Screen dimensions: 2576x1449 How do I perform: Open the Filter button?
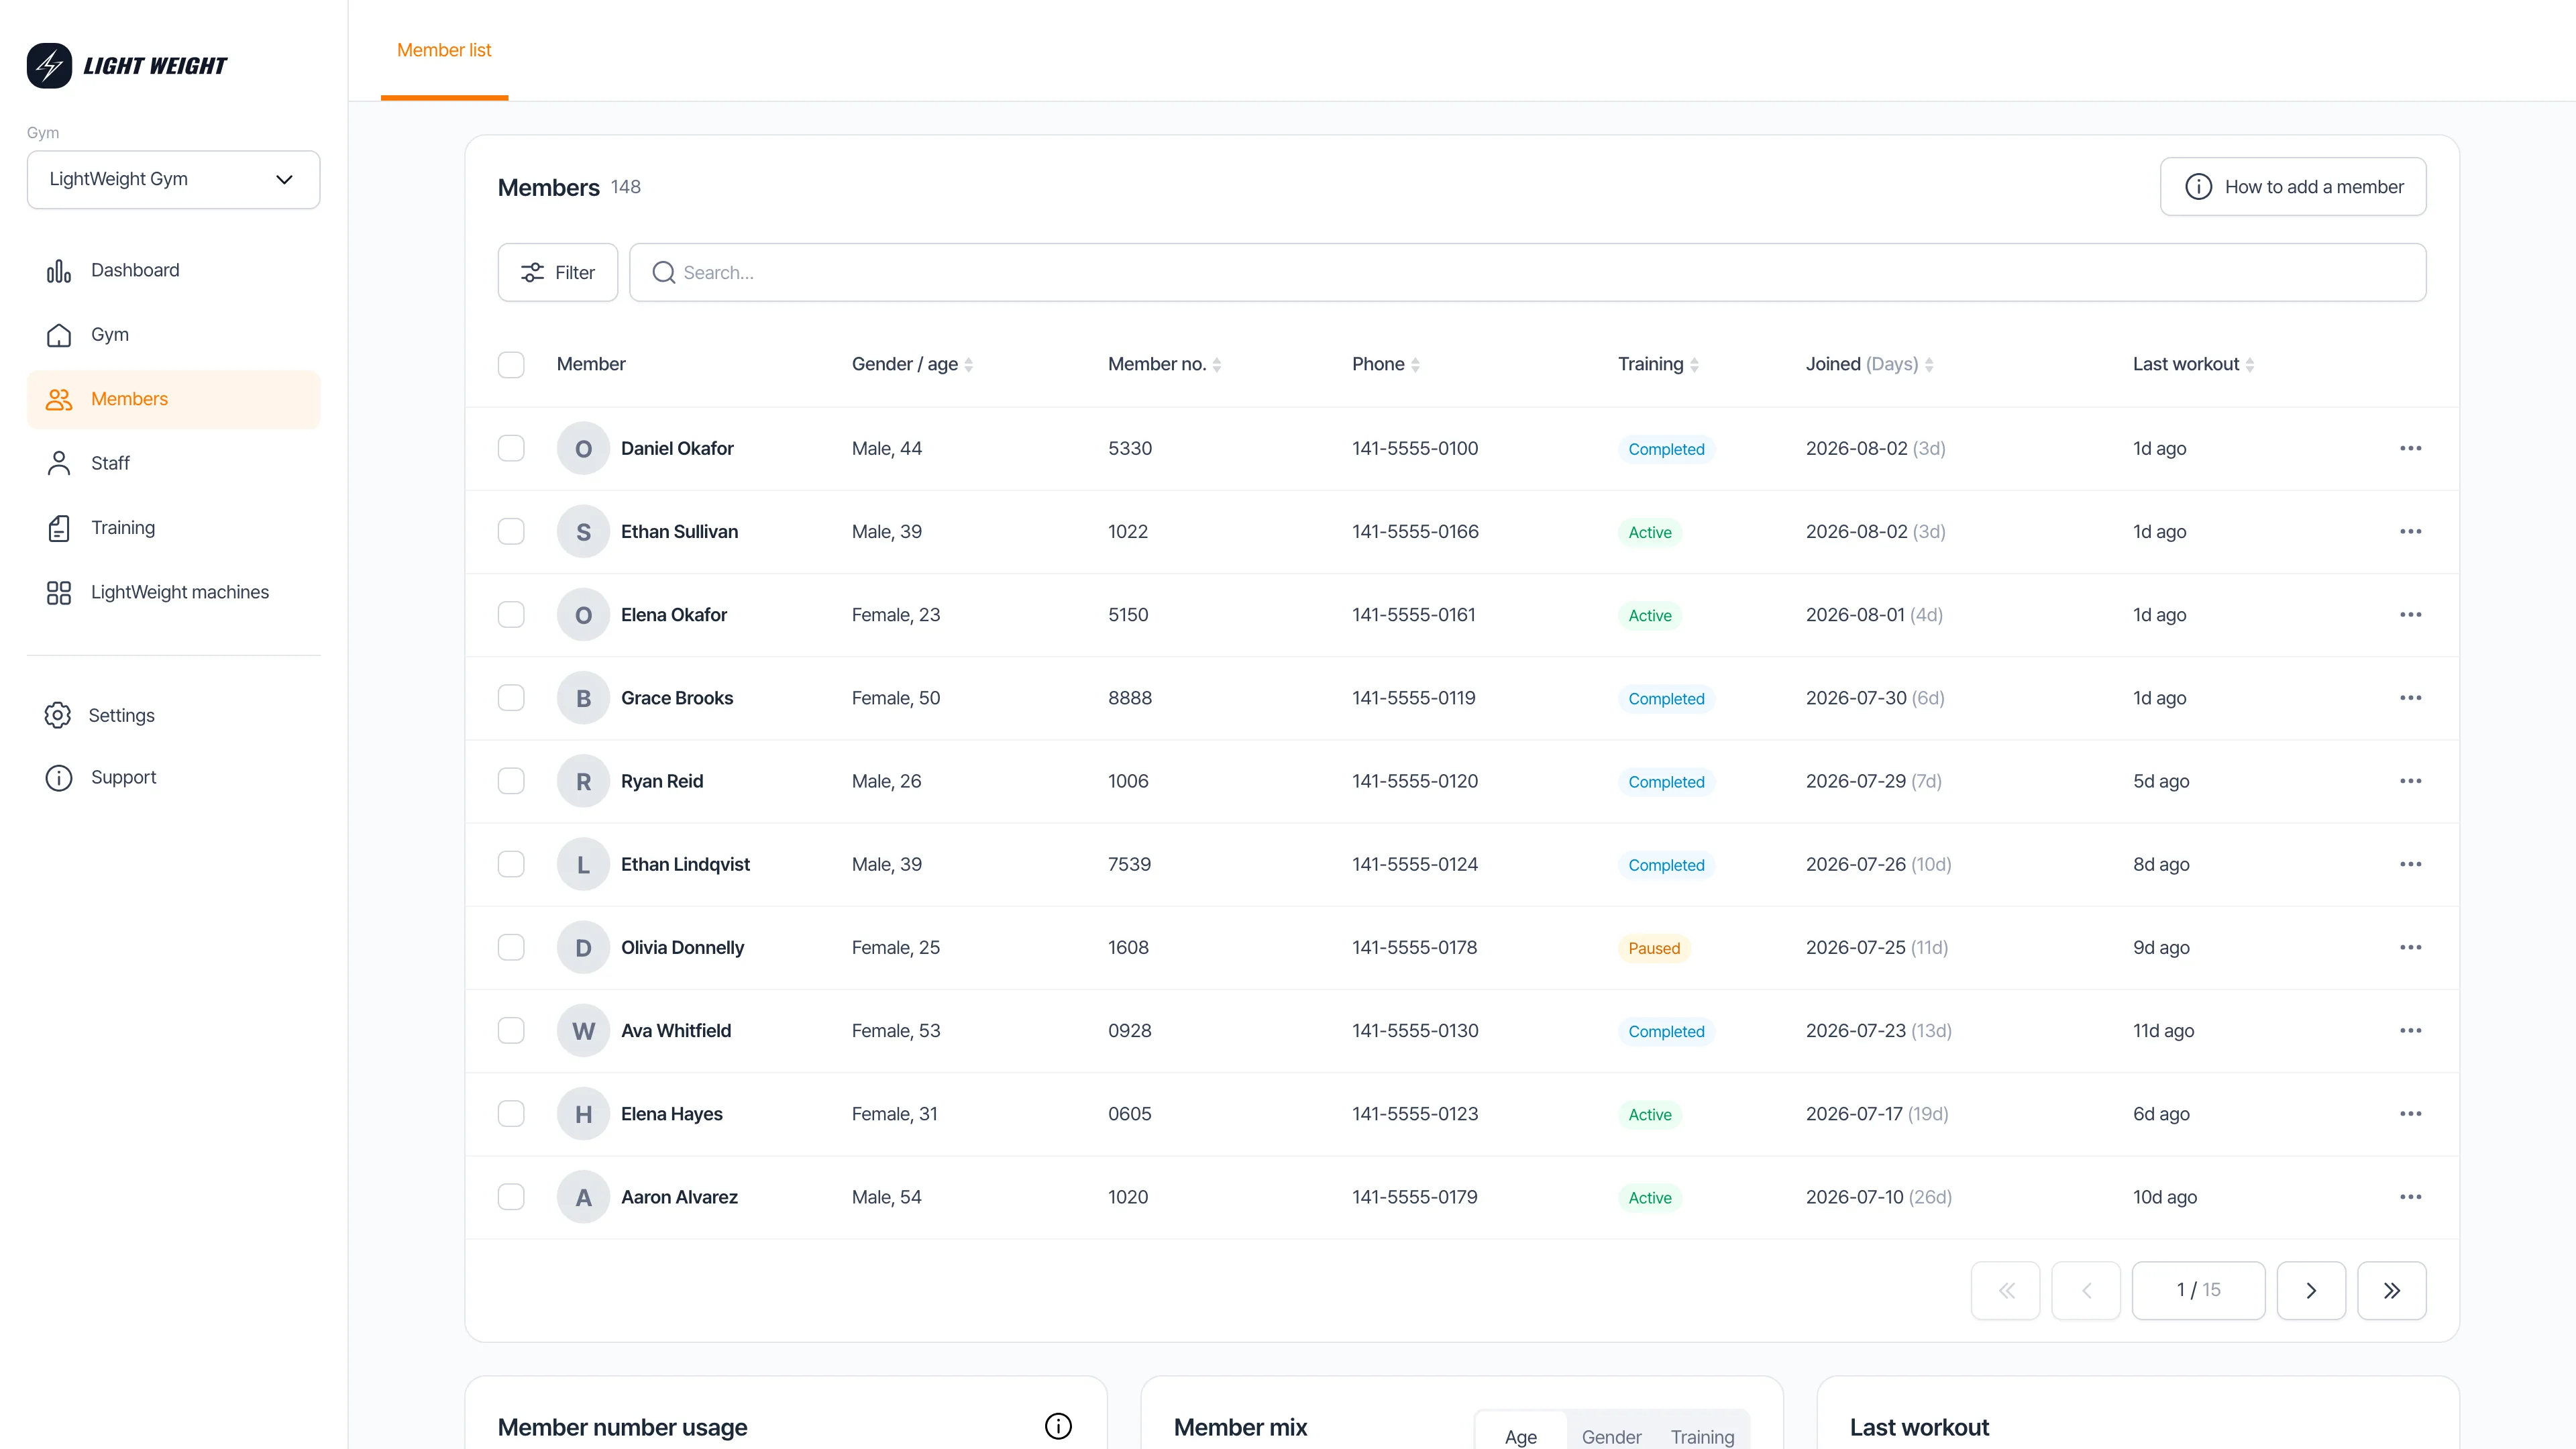[x=557, y=272]
